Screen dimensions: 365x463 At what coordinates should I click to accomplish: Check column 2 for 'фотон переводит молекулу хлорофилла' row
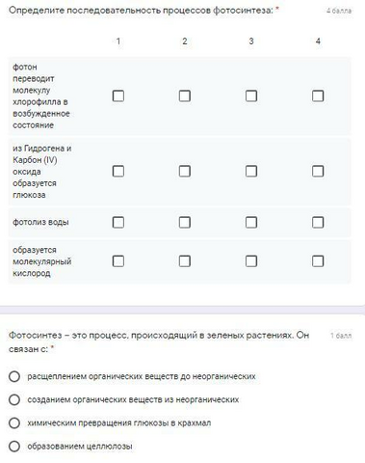[185, 95]
